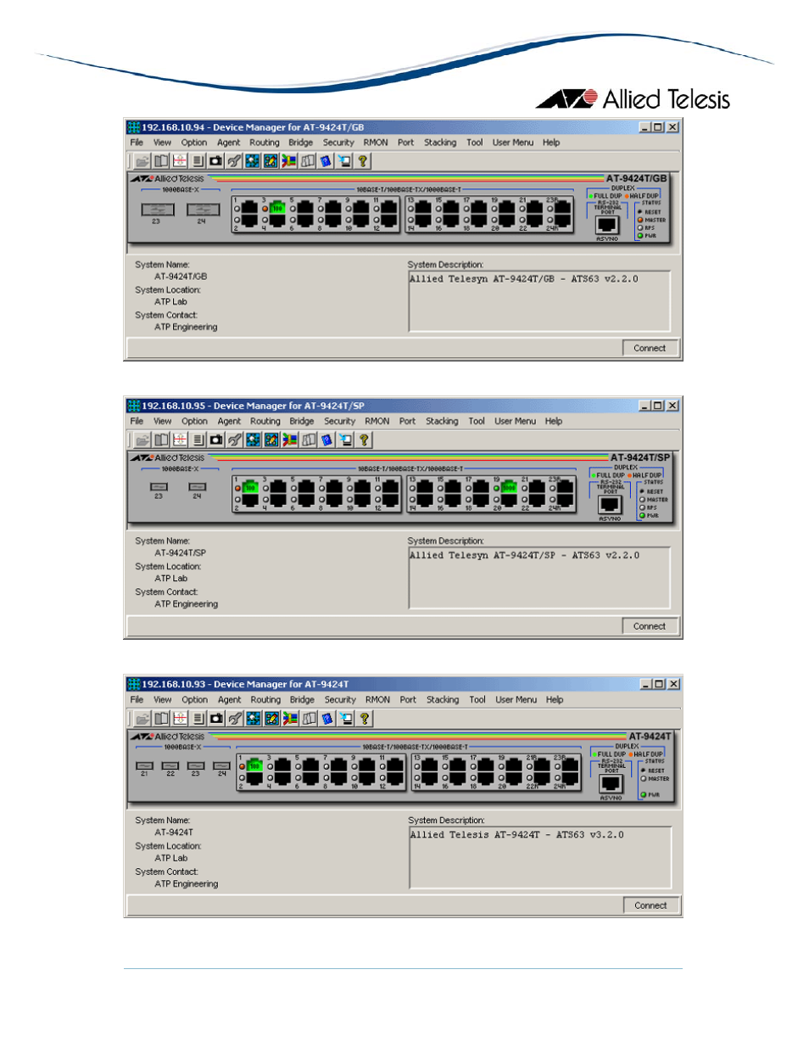Select green port 19 on AT-9424T/SP switch
The width and height of the screenshot is (809, 1048).
tap(508, 487)
